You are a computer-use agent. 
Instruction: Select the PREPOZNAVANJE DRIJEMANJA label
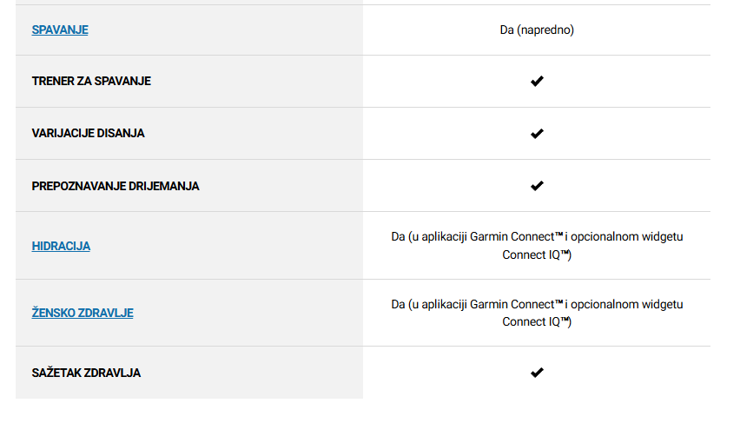click(116, 186)
